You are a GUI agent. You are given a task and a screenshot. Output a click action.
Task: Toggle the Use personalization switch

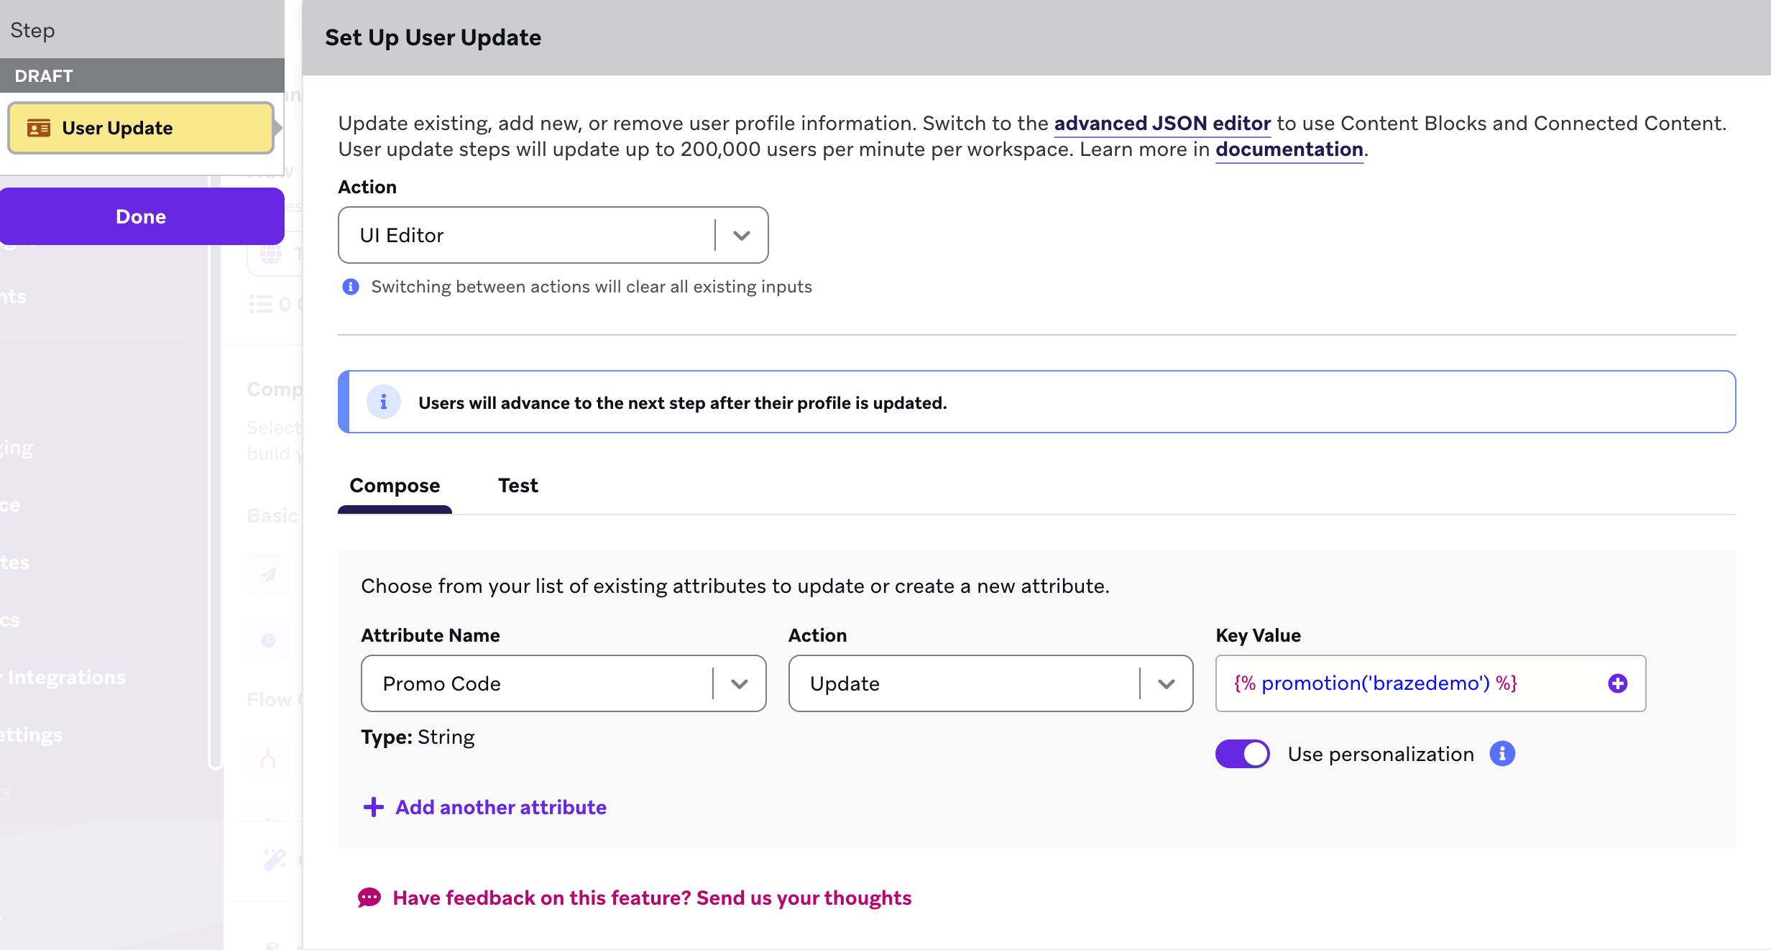click(1242, 754)
